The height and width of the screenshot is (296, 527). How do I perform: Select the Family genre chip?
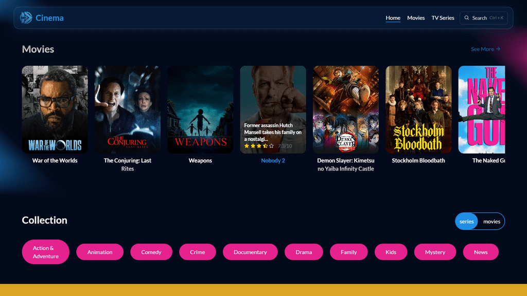[x=348, y=252]
